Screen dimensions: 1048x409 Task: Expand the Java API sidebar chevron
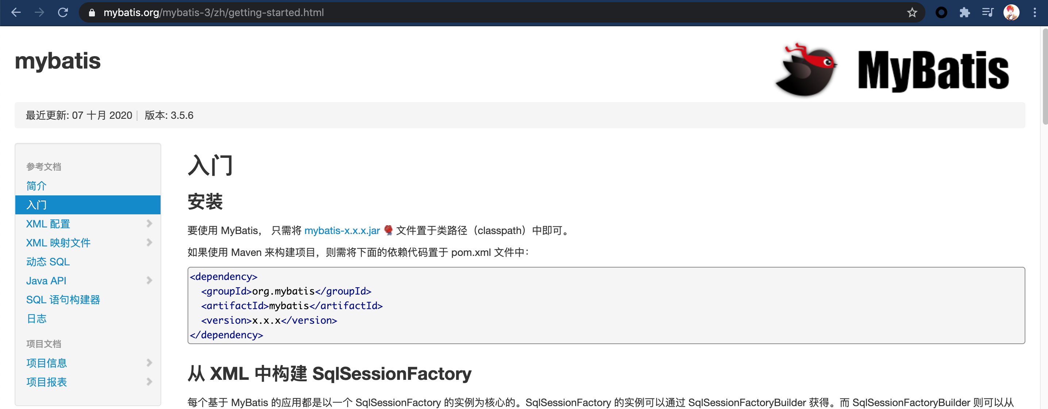(x=149, y=281)
